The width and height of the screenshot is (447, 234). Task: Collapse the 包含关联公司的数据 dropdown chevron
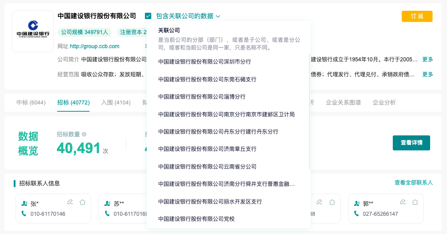pos(218,16)
